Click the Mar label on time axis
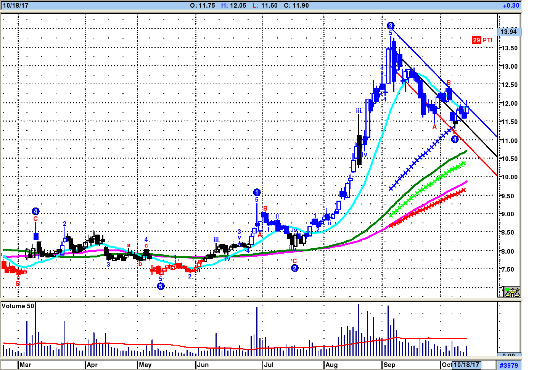This screenshot has height=370, width=534. click(26, 365)
